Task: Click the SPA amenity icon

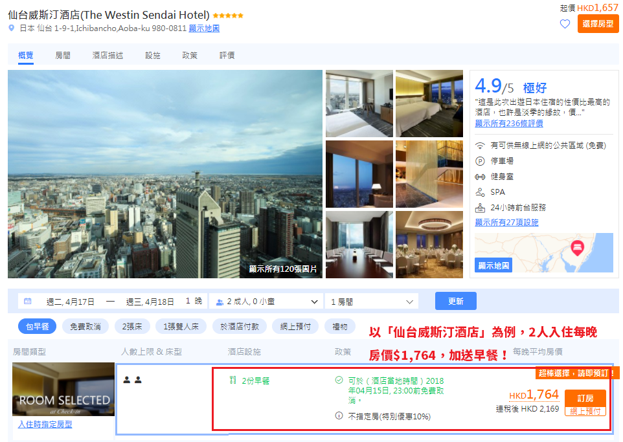Action: tap(480, 192)
